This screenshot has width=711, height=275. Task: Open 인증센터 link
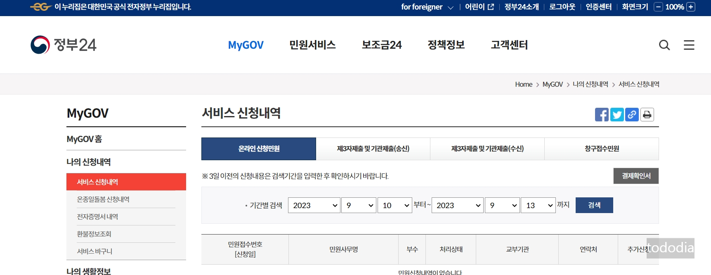599,7
